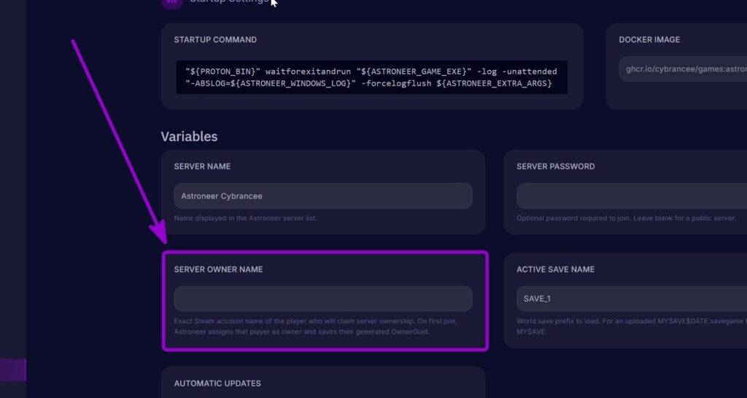
Task: Click the Variables section heading
Action: (x=189, y=137)
